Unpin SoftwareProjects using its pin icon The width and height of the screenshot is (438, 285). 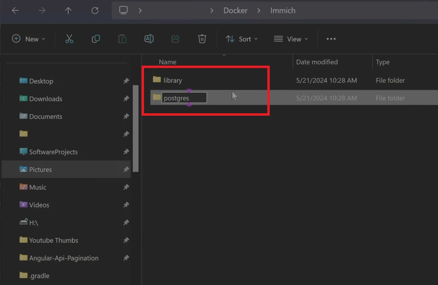pos(126,152)
